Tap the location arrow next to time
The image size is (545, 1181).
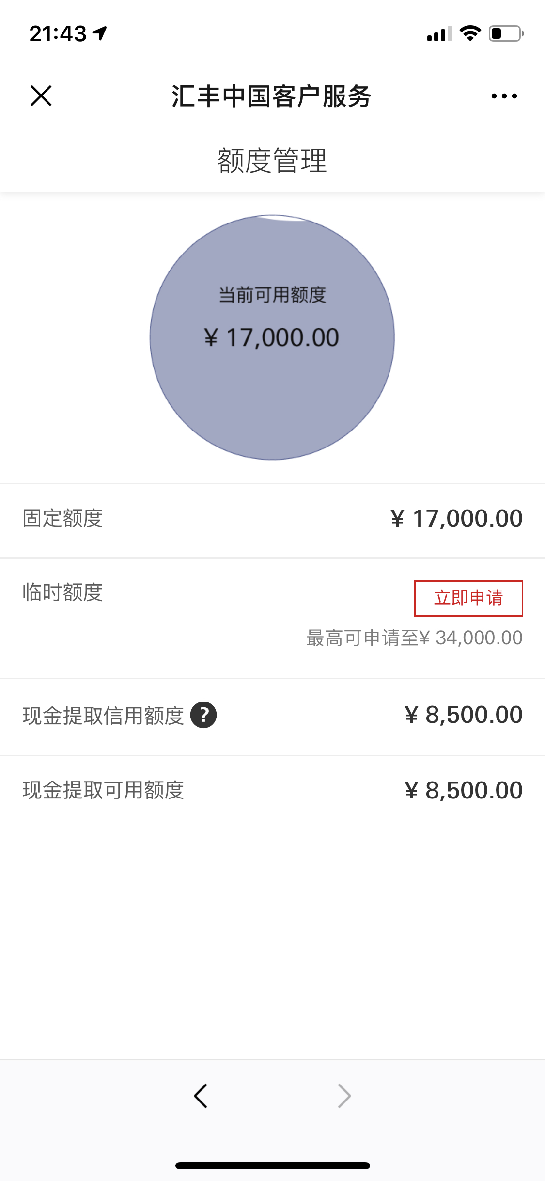click(x=100, y=33)
